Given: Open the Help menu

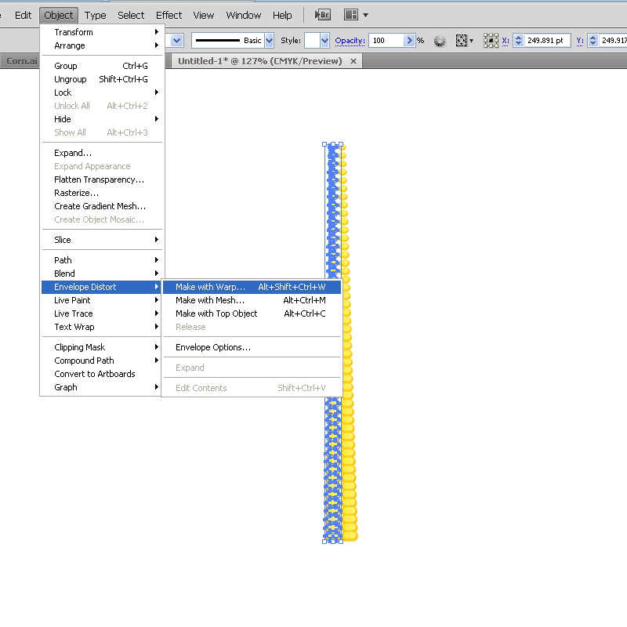Looking at the screenshot, I should pyautogui.click(x=282, y=15).
